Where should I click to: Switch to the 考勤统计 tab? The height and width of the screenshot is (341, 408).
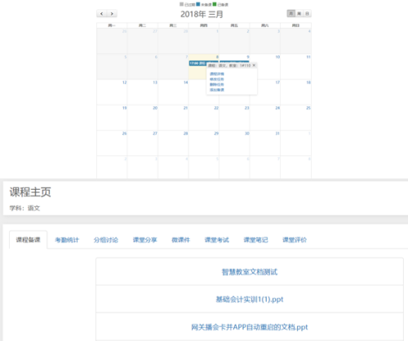[67, 240]
